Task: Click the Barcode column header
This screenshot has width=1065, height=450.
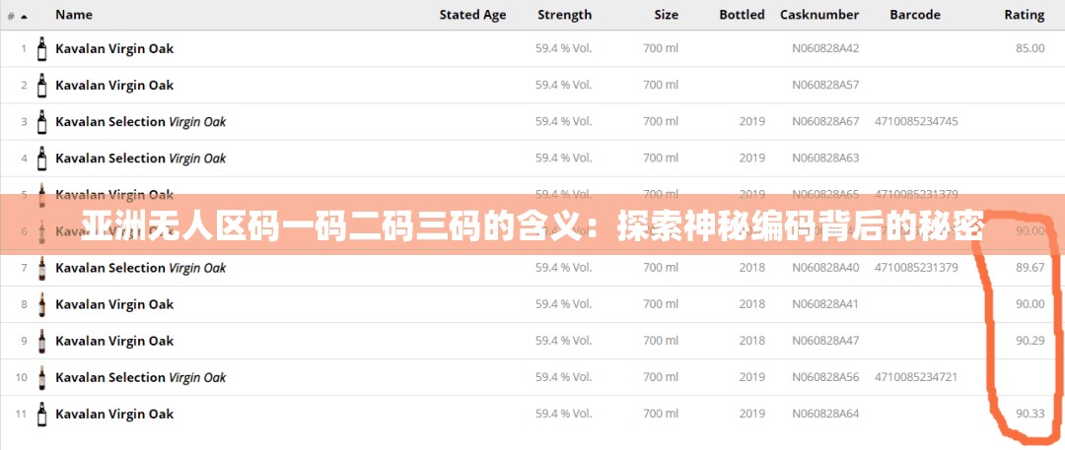Action: pyautogui.click(x=915, y=15)
